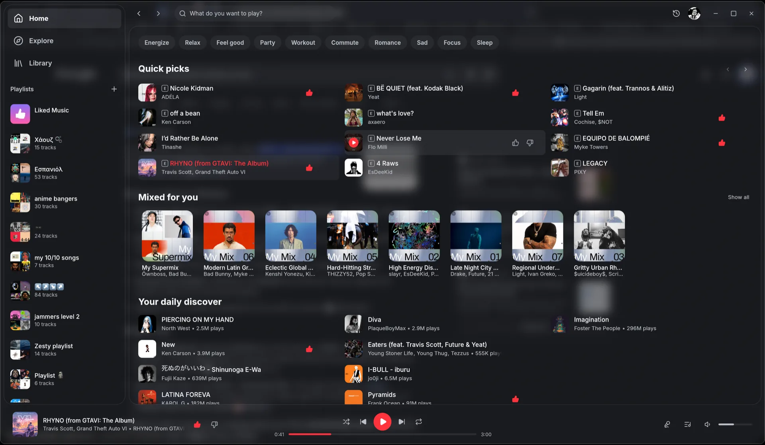Open the anime bangers playlist
Screen dimensions: 765x445
click(x=64, y=203)
